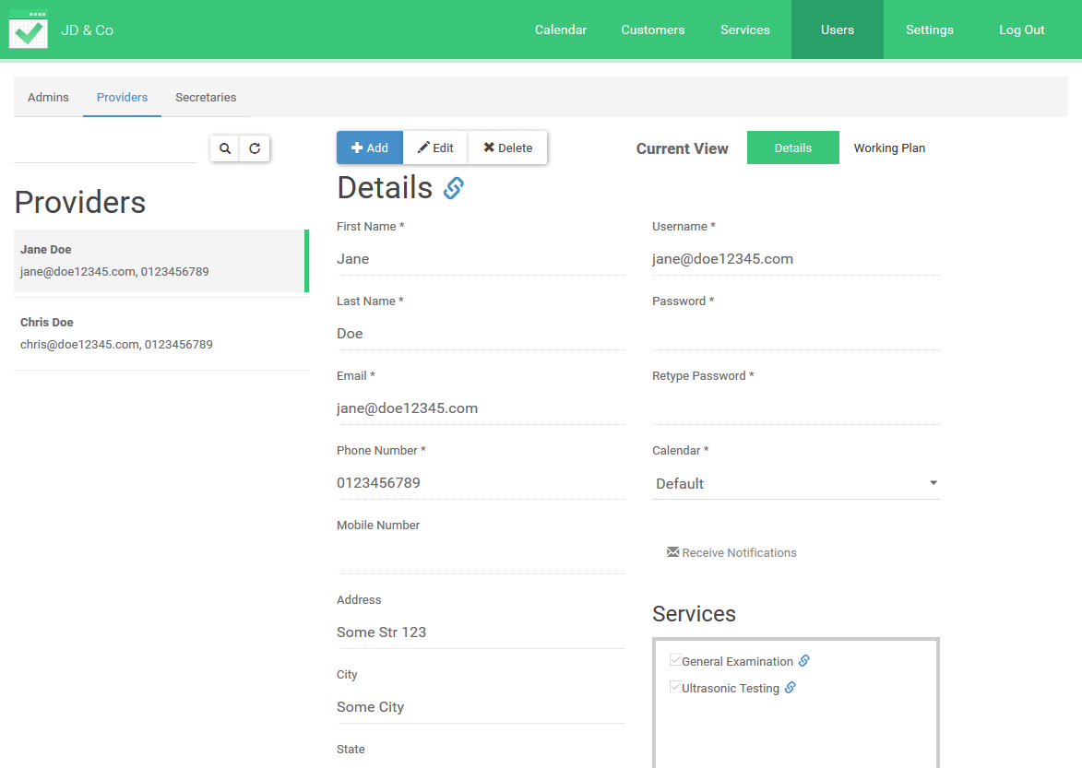This screenshot has width=1082, height=768.
Task: Switch to Working Plan view
Action: point(889,148)
